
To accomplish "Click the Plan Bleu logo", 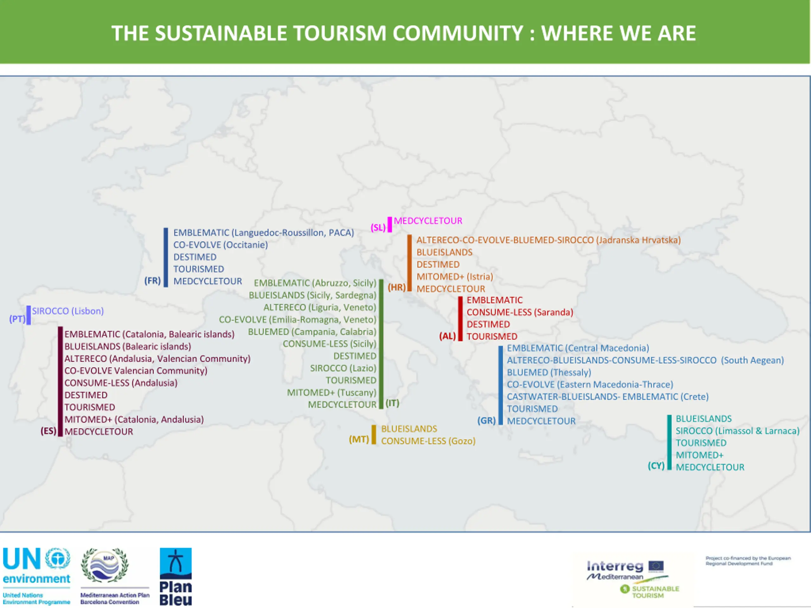I will point(176,576).
